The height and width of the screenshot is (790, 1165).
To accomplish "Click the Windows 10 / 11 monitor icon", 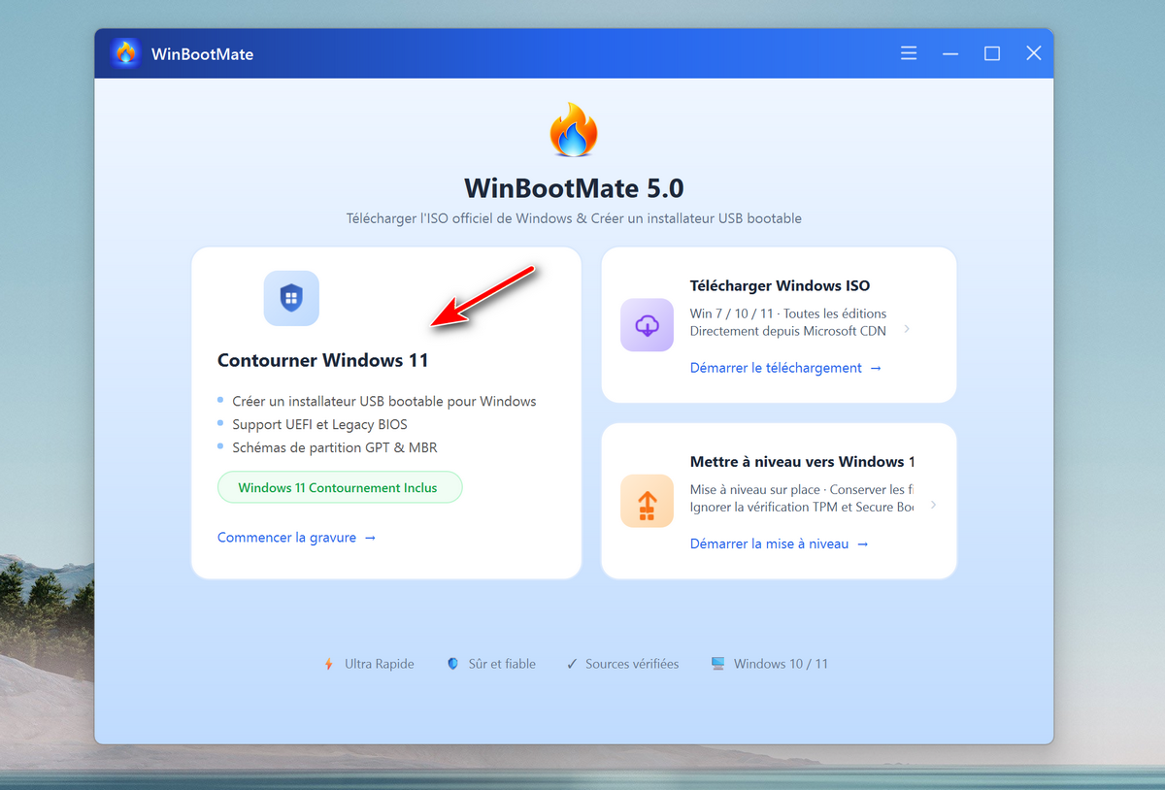I will (717, 663).
